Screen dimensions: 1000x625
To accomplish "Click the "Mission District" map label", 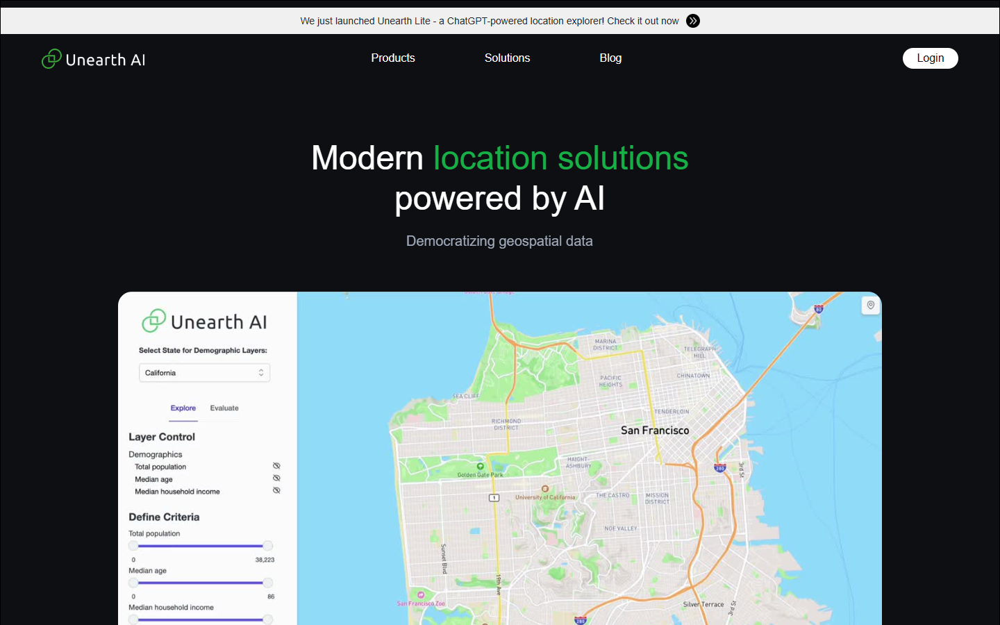I will 658,499.
